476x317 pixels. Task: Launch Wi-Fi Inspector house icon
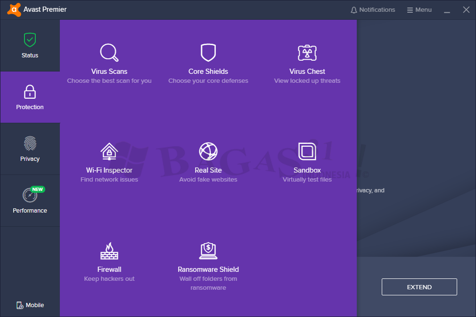(x=109, y=151)
